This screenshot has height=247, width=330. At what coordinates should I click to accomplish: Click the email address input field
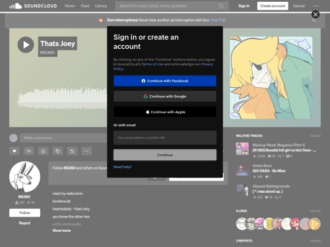pyautogui.click(x=165, y=138)
